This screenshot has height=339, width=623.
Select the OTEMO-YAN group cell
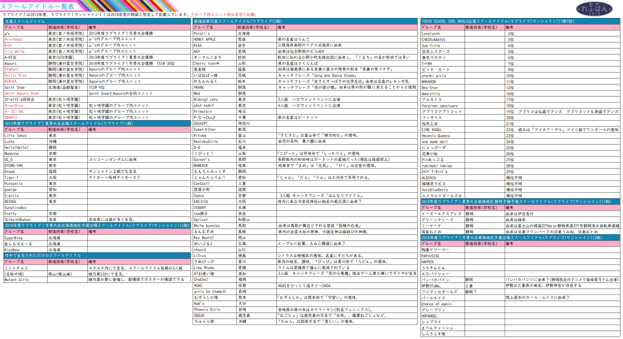[x=25, y=165]
